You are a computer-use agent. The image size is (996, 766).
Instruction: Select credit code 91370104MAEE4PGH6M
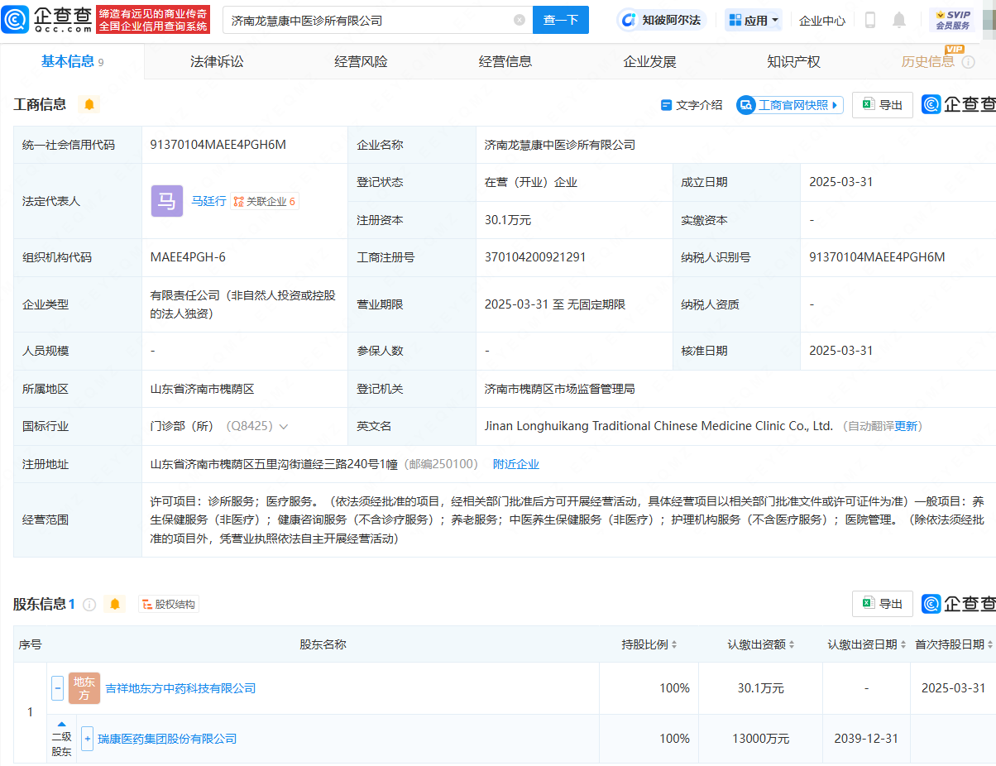(x=218, y=145)
